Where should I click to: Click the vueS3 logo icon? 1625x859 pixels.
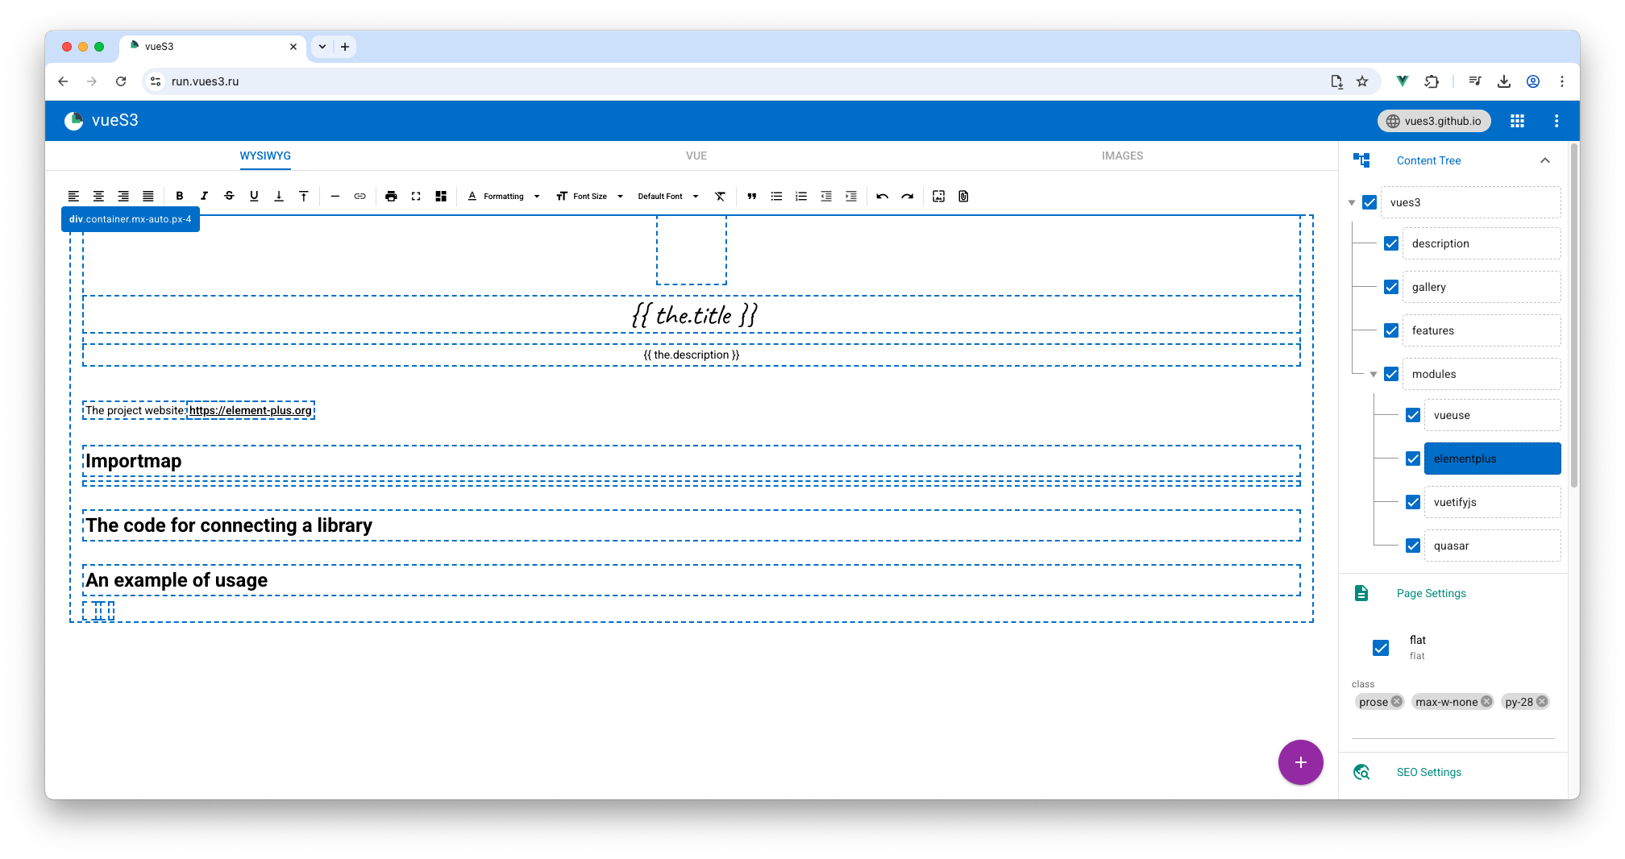point(74,121)
